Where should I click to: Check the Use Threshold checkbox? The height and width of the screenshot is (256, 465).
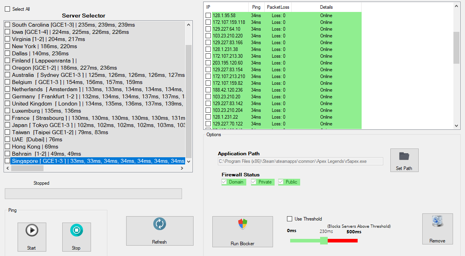click(290, 219)
